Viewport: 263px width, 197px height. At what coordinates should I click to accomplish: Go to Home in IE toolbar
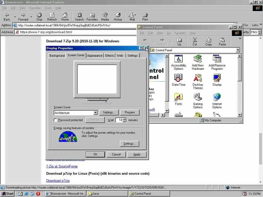(x=65, y=17)
